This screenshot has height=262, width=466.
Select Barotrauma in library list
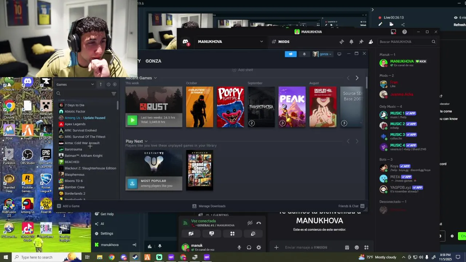pyautogui.click(x=73, y=149)
